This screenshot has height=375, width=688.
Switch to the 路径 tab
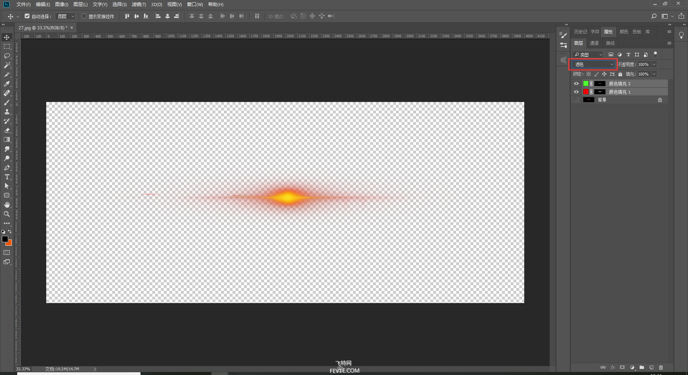point(610,43)
